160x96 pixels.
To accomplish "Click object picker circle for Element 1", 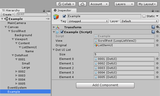I will (x=157, y=63).
